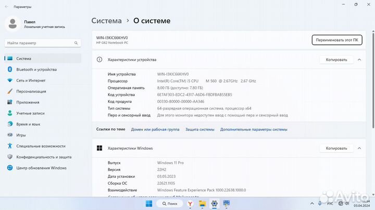The width and height of the screenshot is (375, 210).
Task: Go to Сеть и Интернет section
Action: coord(43,81)
